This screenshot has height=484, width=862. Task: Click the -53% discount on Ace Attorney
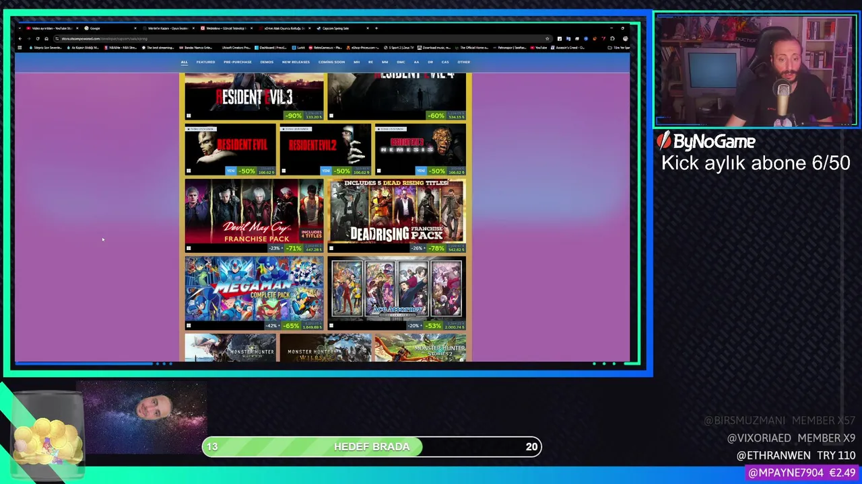434,325
